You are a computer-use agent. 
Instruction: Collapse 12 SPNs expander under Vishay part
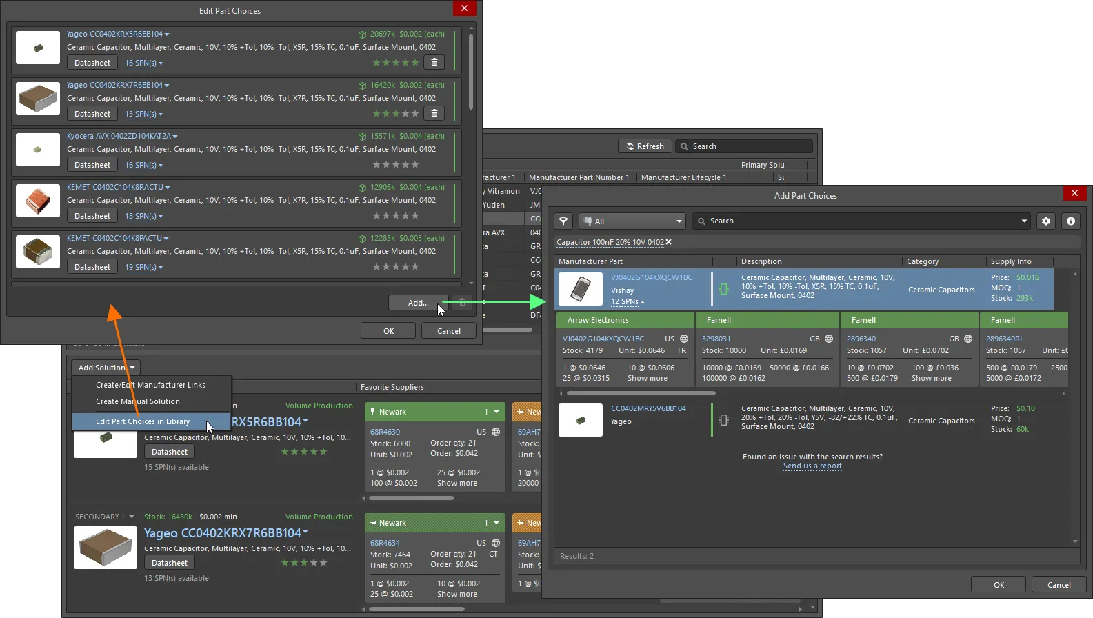point(628,302)
